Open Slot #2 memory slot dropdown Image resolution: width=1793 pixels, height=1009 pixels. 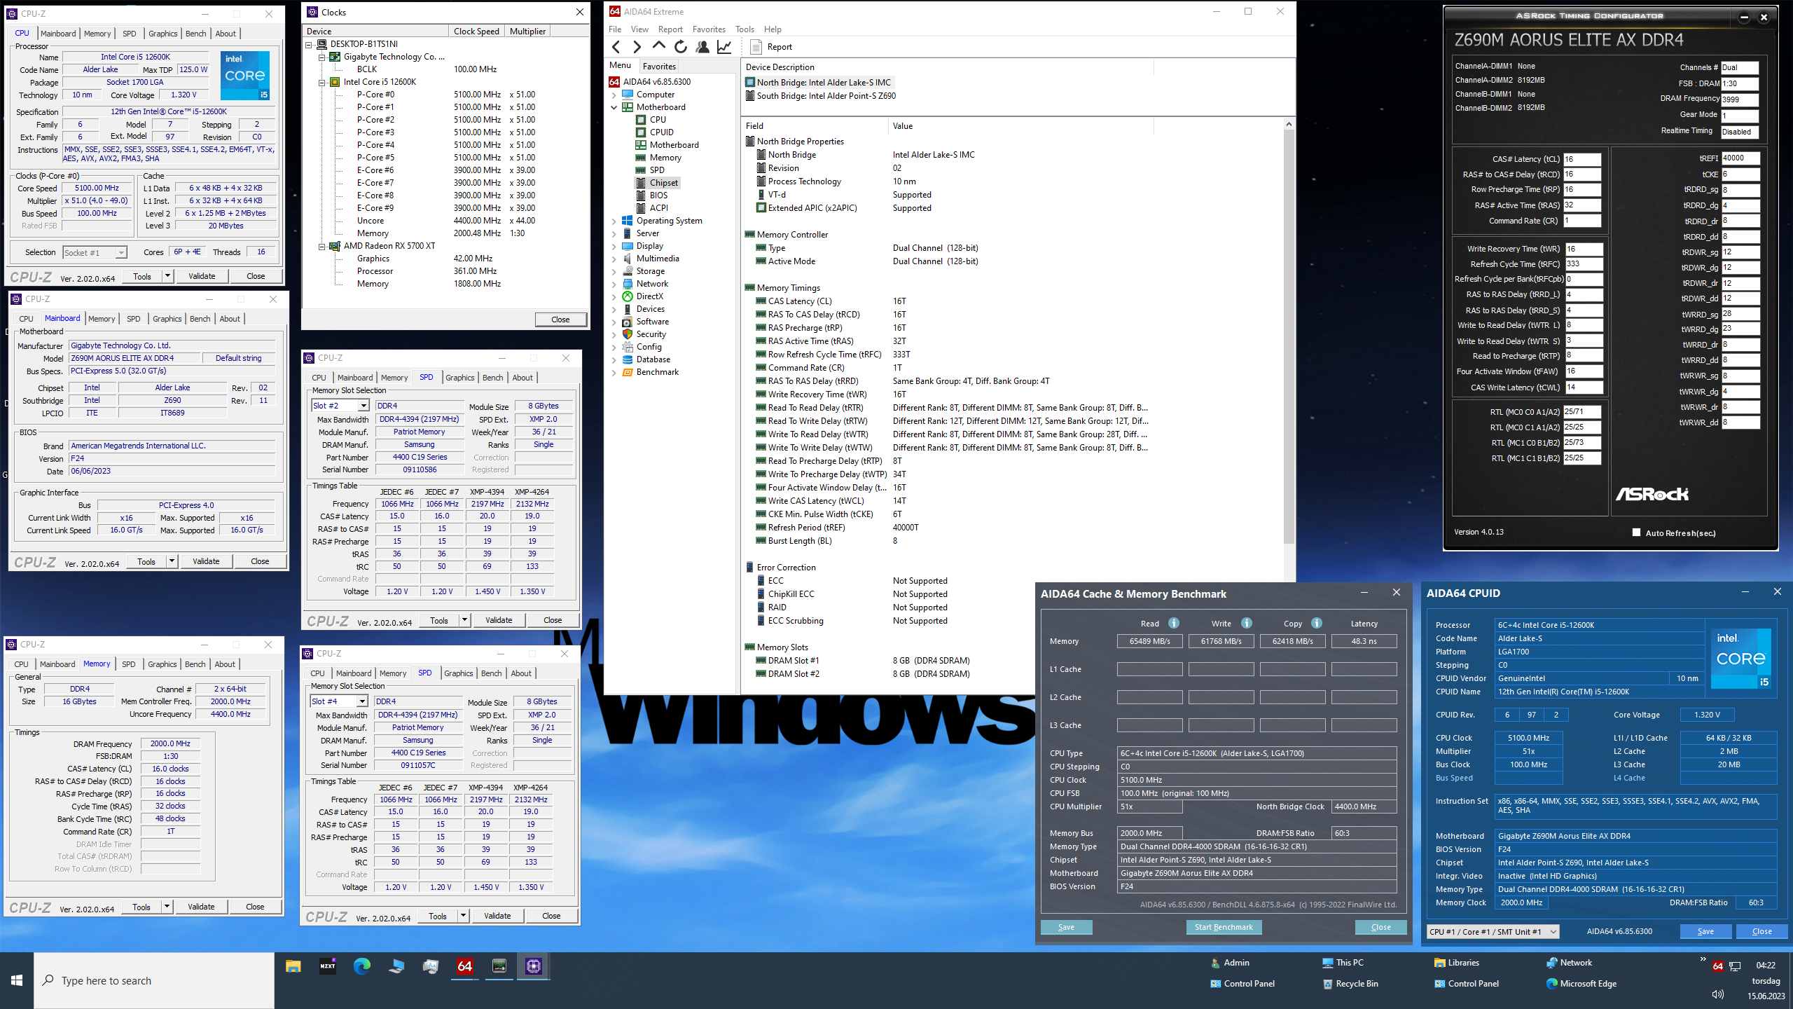coord(364,406)
